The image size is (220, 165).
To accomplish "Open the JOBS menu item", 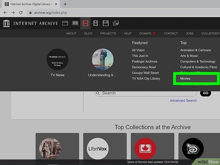I will coord(190,34).
